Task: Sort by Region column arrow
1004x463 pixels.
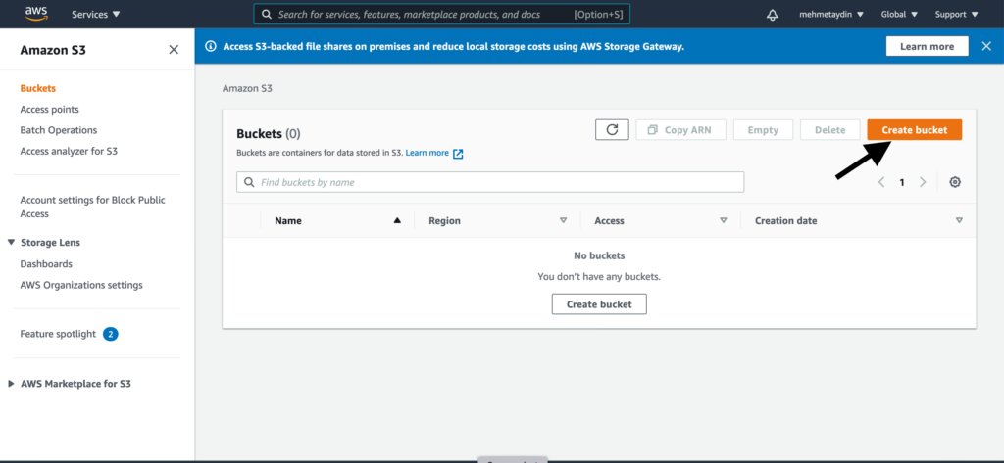Action: click(564, 220)
